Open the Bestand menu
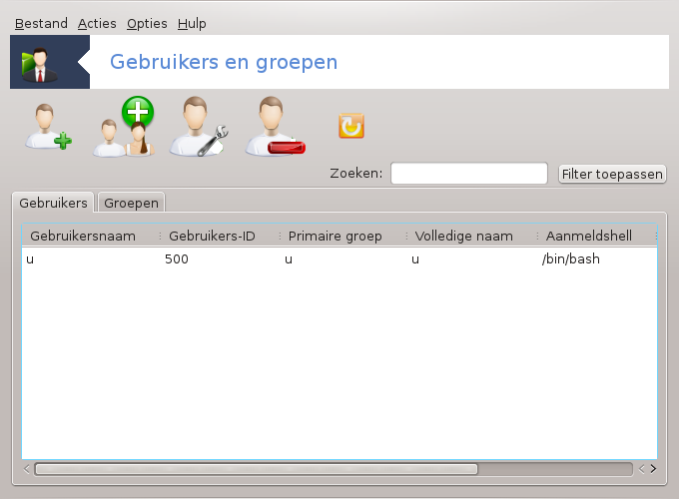 click(41, 23)
